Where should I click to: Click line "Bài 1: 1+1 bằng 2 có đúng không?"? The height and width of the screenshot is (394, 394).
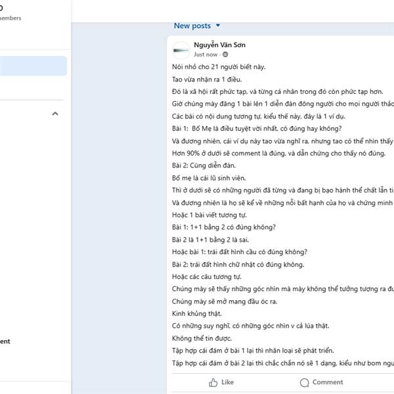click(224, 227)
